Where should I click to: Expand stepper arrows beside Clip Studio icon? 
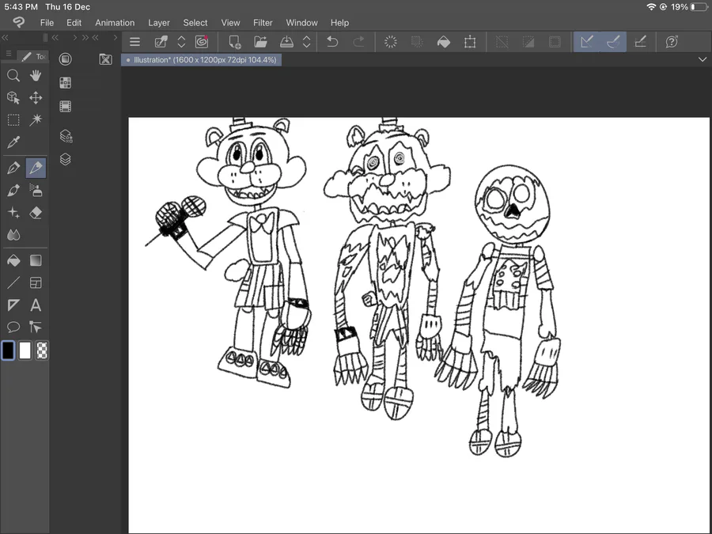(181, 42)
